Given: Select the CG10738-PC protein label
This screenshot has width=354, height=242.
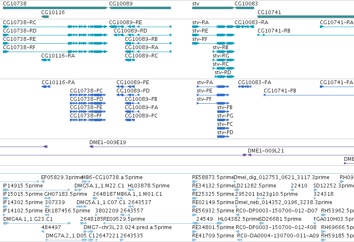Looking at the screenshot, I should (86, 91).
